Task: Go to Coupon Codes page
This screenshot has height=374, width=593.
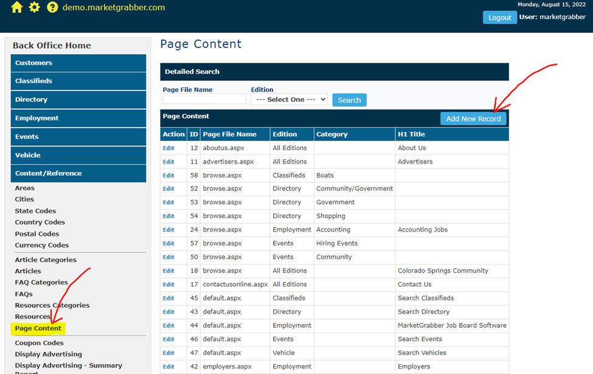Action: click(39, 343)
